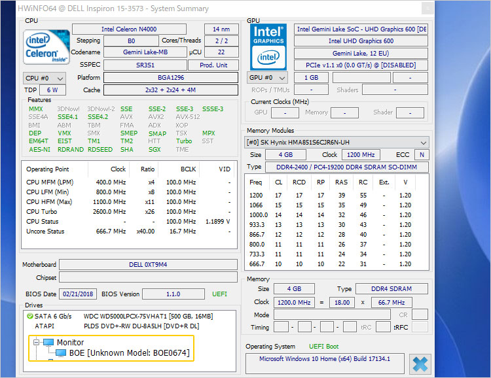The image size is (491, 378).
Task: Click the Intel Celeron inside logo
Action: (46, 47)
